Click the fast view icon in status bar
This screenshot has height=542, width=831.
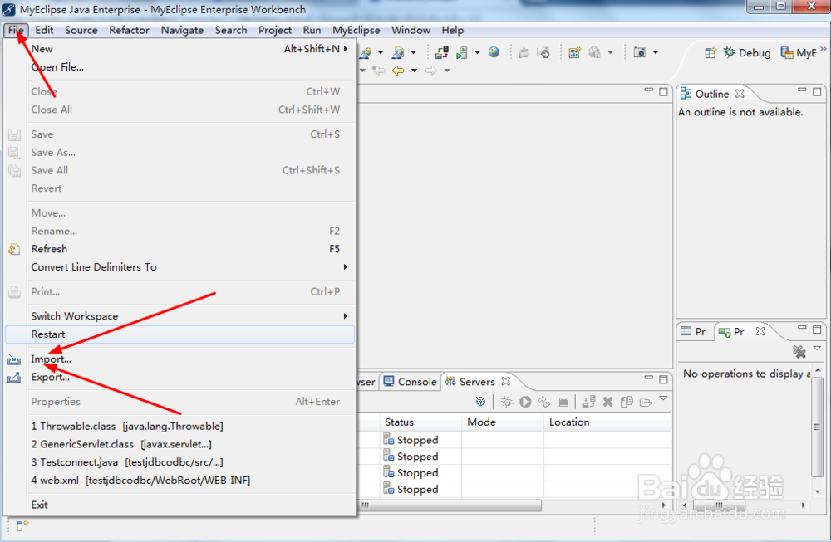(x=22, y=525)
